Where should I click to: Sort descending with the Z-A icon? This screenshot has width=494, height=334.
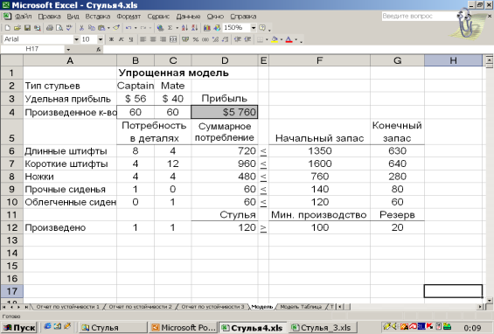pos(194,28)
